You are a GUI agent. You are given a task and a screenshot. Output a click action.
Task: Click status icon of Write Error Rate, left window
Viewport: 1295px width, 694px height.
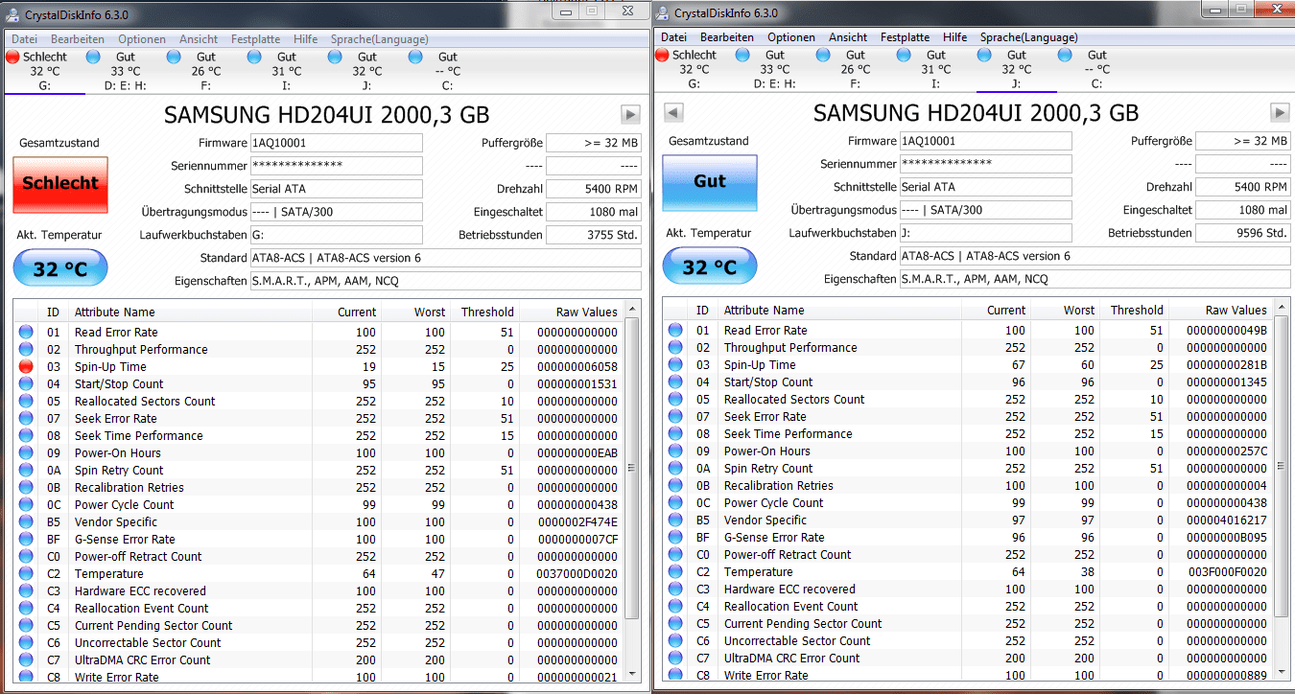tap(26, 677)
